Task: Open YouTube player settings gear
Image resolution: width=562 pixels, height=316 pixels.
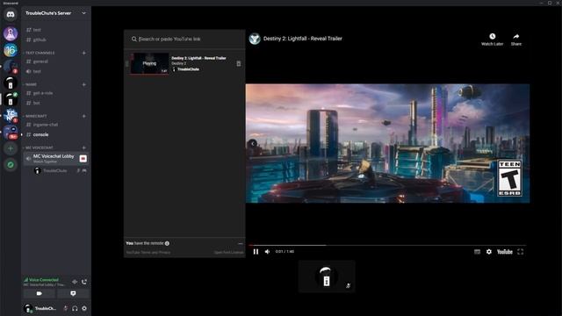Action: point(489,252)
